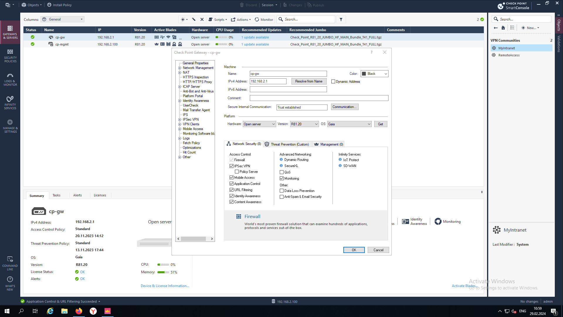
Task: Switch to Licenses tab
Action: click(x=100, y=195)
